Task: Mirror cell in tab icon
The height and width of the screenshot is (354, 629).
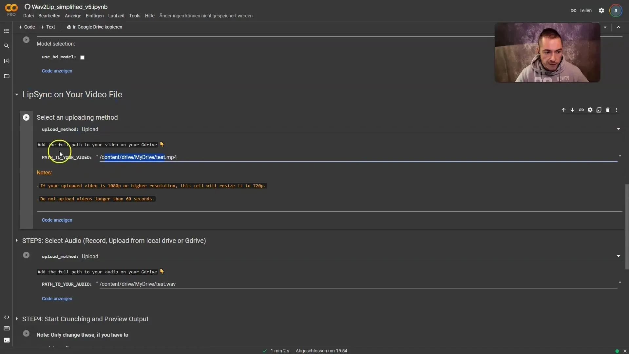Action: [599, 110]
